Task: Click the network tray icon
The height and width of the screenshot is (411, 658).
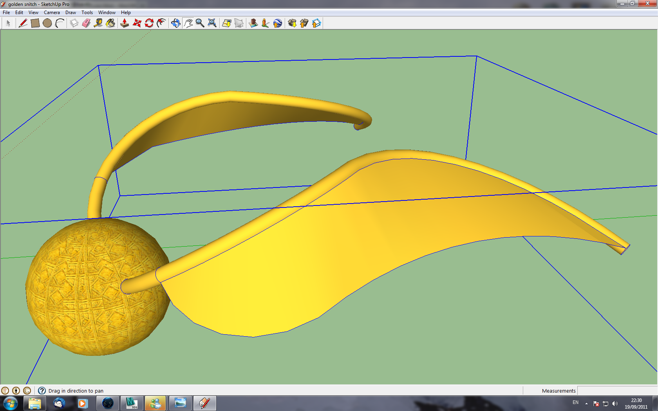Action: 606,404
